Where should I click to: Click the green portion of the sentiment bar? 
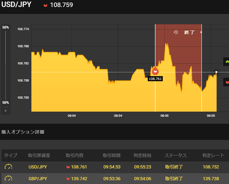coord(6,48)
